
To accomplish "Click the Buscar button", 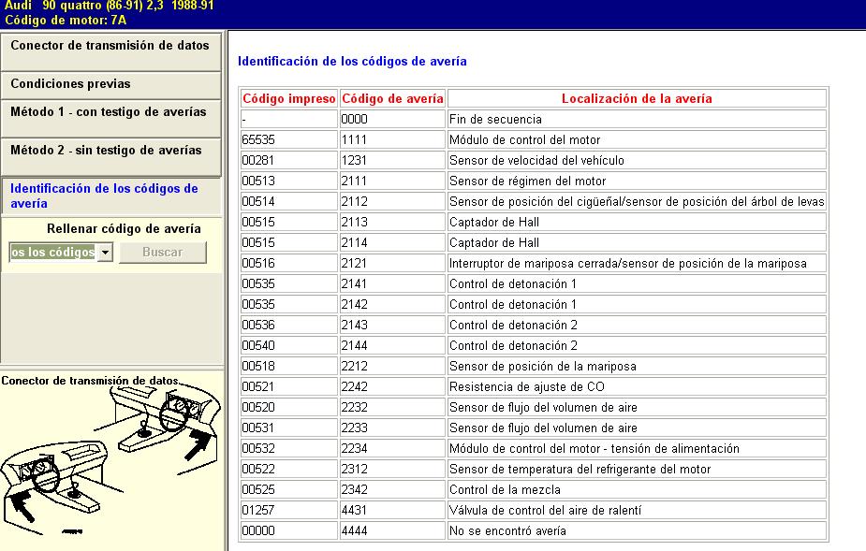I will (163, 253).
